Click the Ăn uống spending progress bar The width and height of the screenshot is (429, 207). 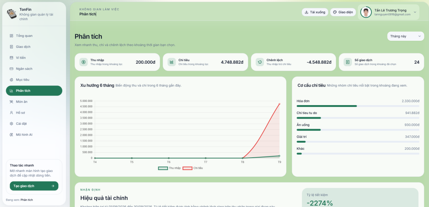point(358,130)
